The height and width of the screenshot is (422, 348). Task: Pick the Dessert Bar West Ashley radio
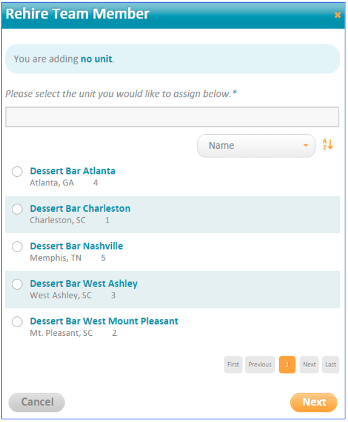tap(17, 284)
